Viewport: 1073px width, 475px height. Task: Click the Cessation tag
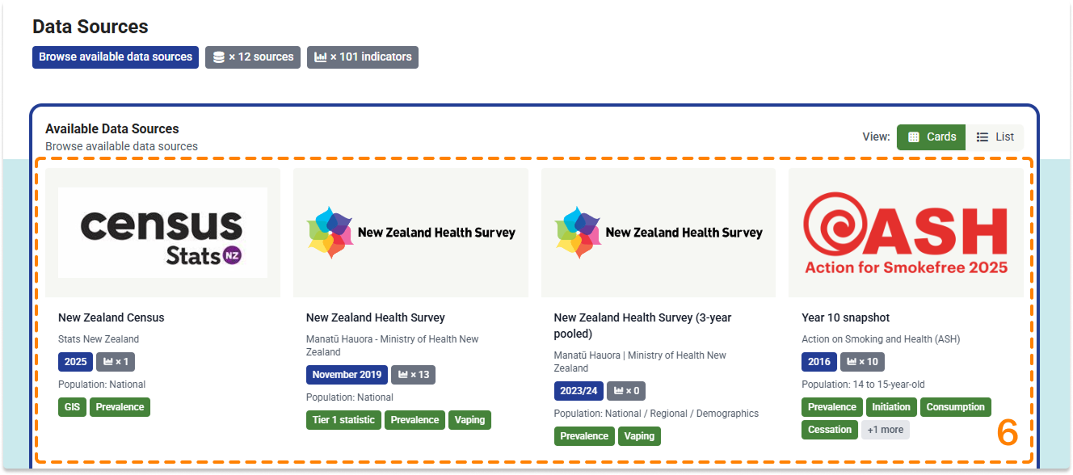pos(830,430)
